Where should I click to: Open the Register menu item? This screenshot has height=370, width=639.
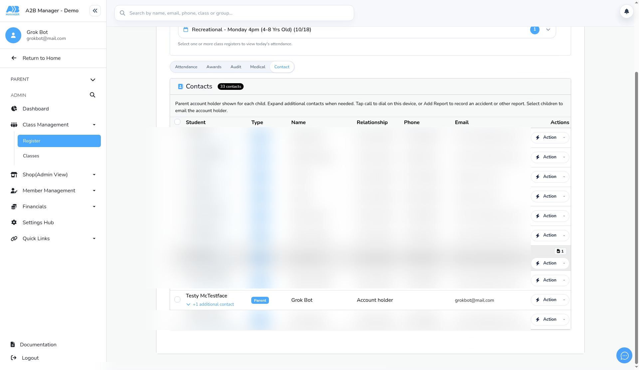click(59, 141)
